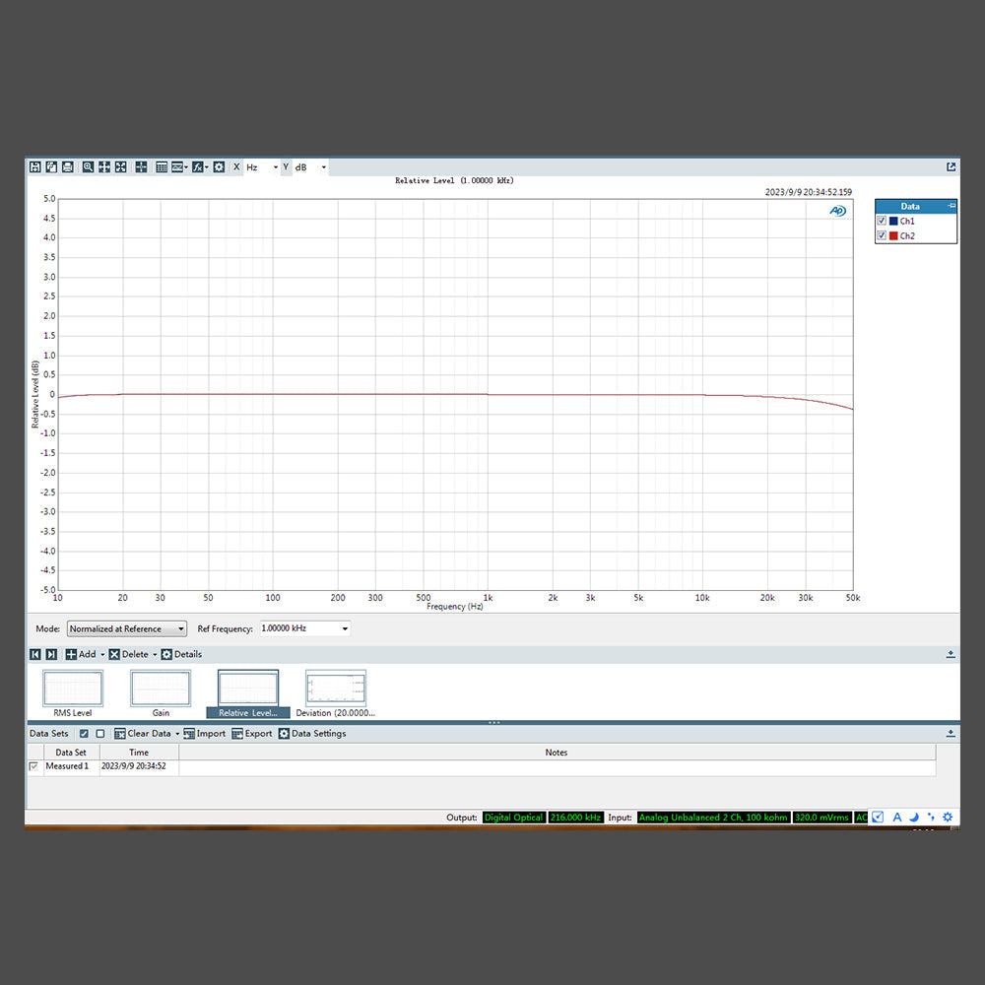
Task: Toggle the Ch1 checkbox in legend
Action: tap(882, 222)
